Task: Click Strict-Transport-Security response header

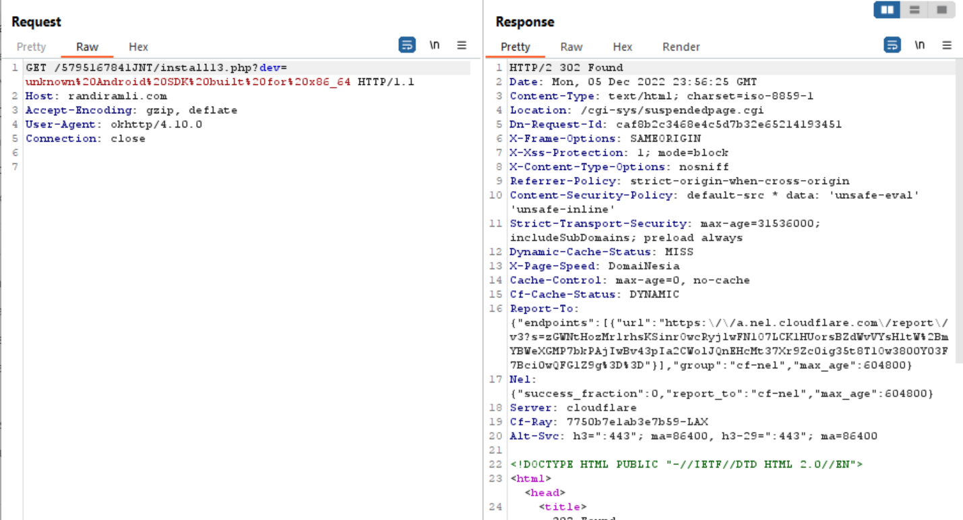Action: coord(665,230)
